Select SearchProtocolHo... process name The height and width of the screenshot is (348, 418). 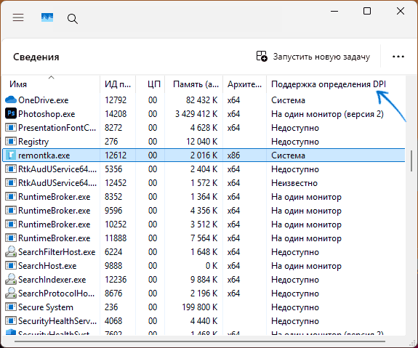click(x=56, y=294)
